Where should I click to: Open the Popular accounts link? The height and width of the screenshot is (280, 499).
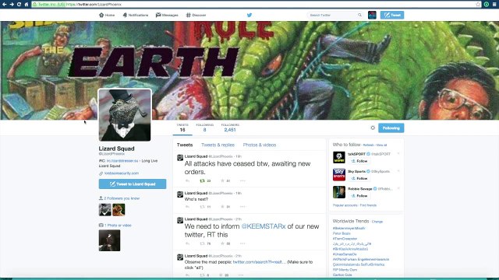pos(345,205)
